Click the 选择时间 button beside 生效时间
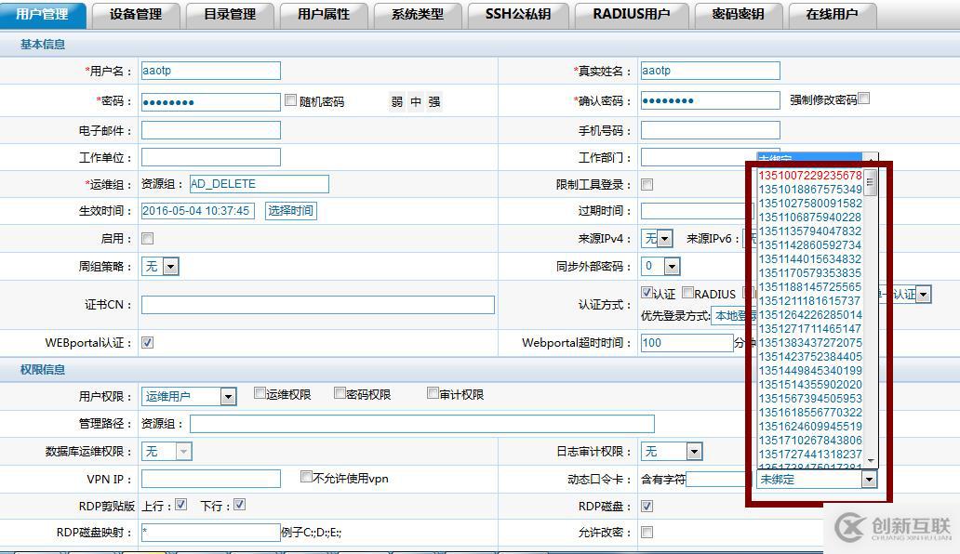The height and width of the screenshot is (554, 960). click(x=291, y=210)
